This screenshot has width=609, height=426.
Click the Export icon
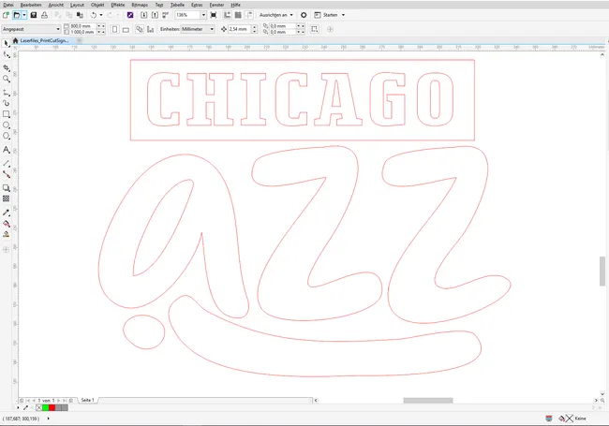click(x=155, y=15)
